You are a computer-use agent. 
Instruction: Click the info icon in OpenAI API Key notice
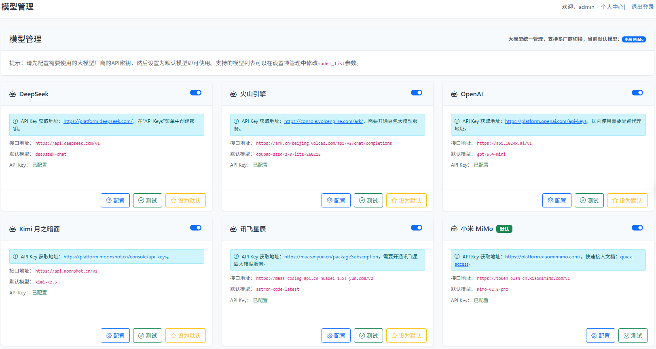(457, 121)
